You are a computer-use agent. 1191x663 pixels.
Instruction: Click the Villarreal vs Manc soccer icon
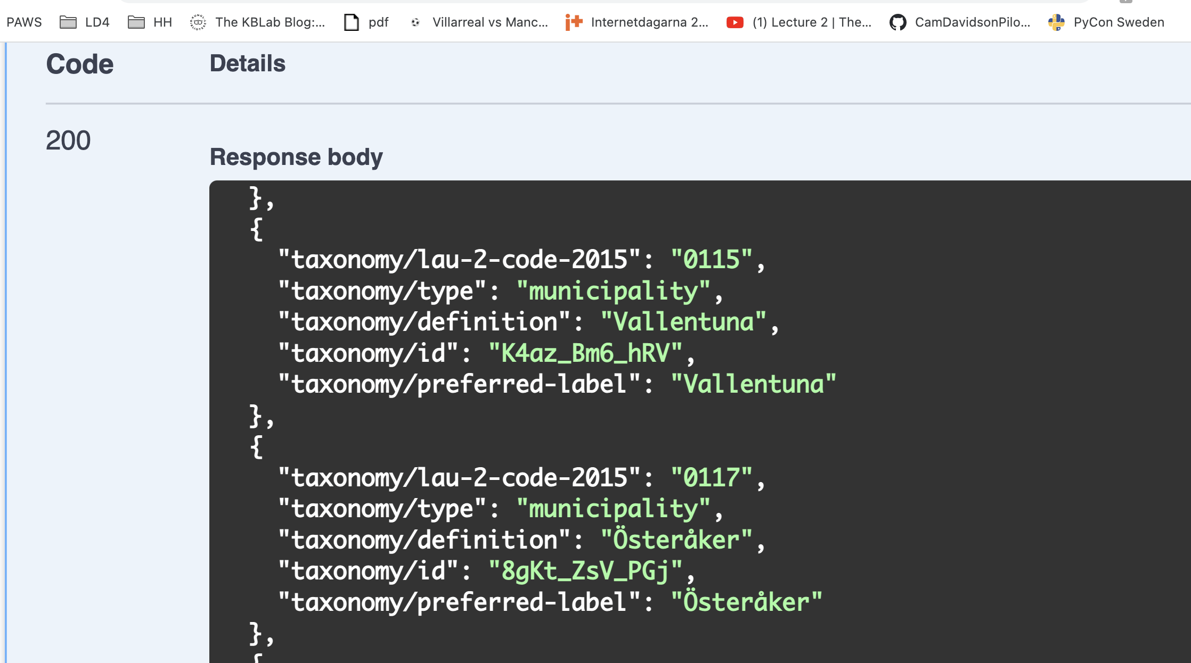pos(416,22)
